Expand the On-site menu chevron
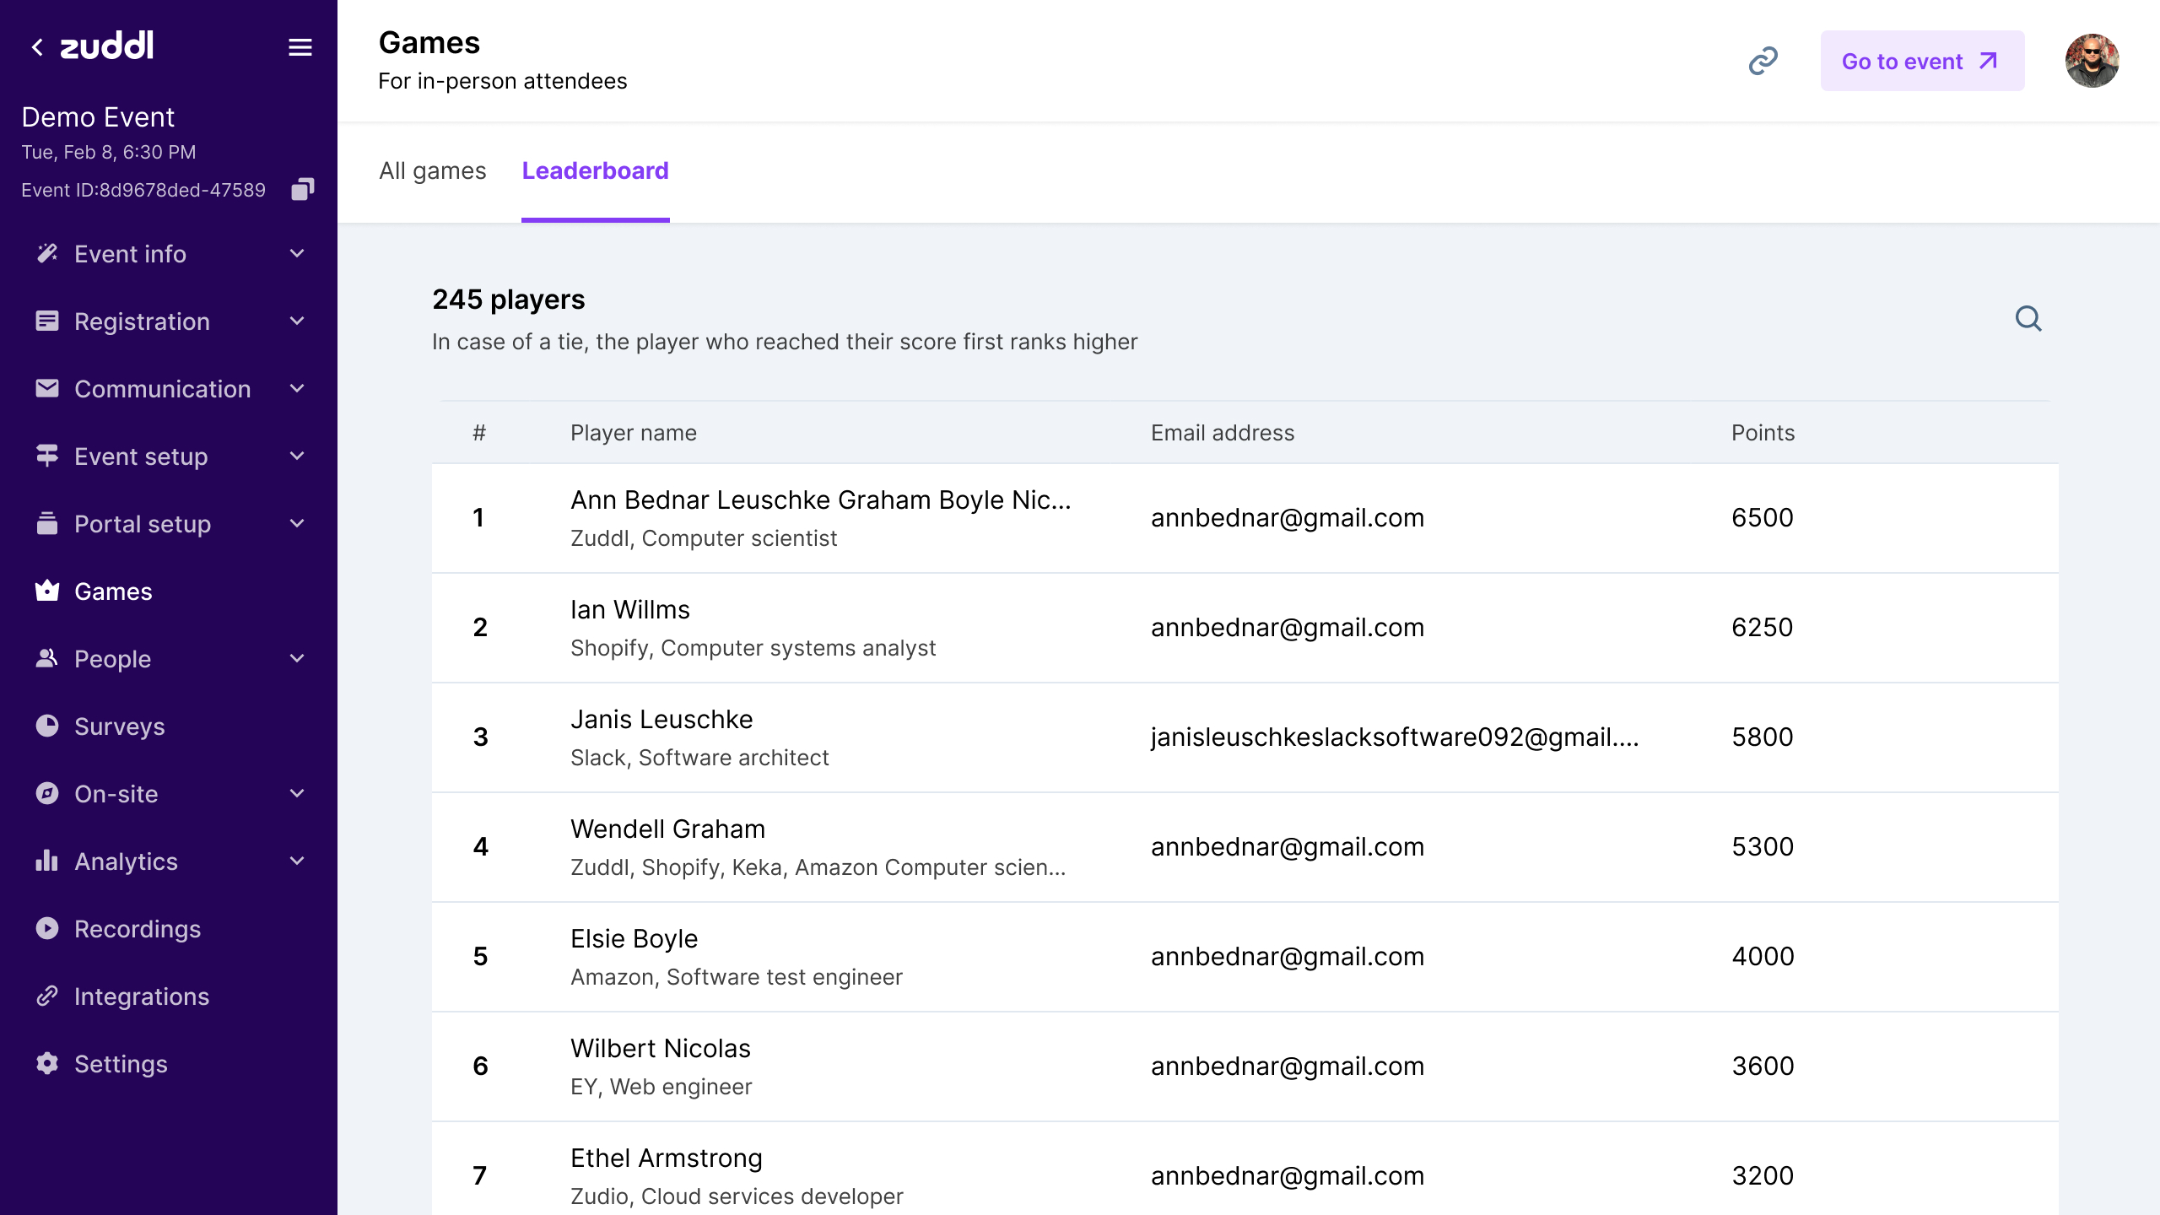Screen dimensions: 2160x1215 [x=296, y=793]
